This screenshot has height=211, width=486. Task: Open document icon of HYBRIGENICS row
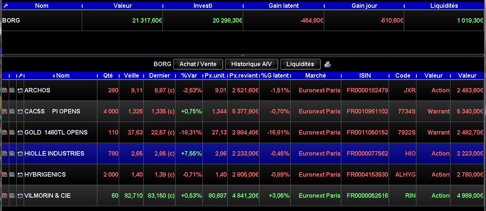tap(12, 175)
